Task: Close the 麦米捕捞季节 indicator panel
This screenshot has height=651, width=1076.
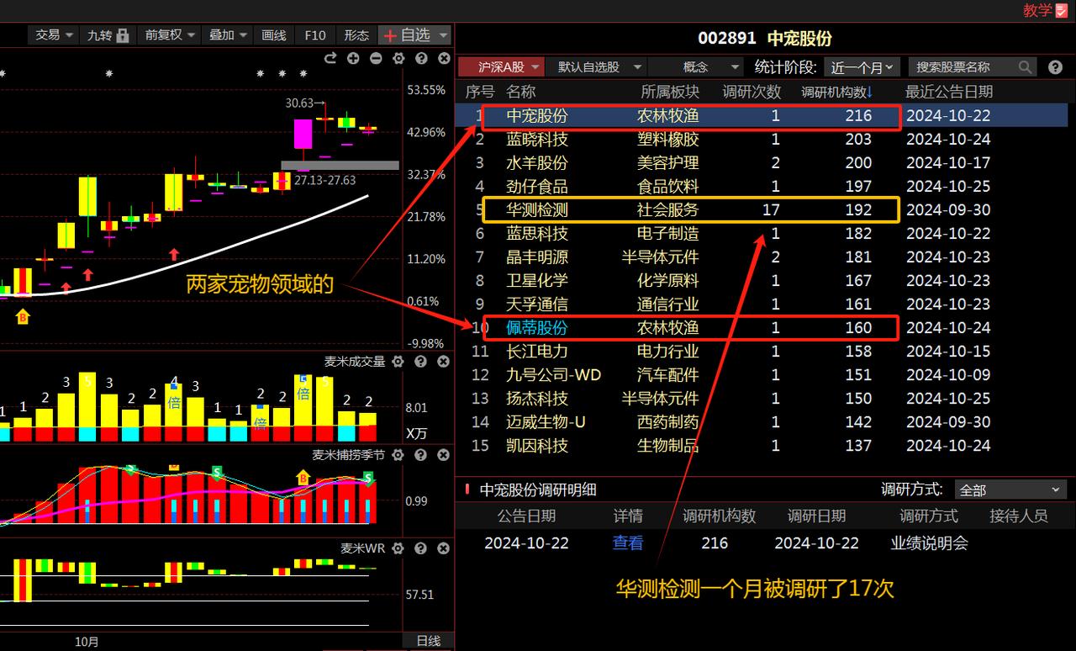Action: click(x=444, y=455)
